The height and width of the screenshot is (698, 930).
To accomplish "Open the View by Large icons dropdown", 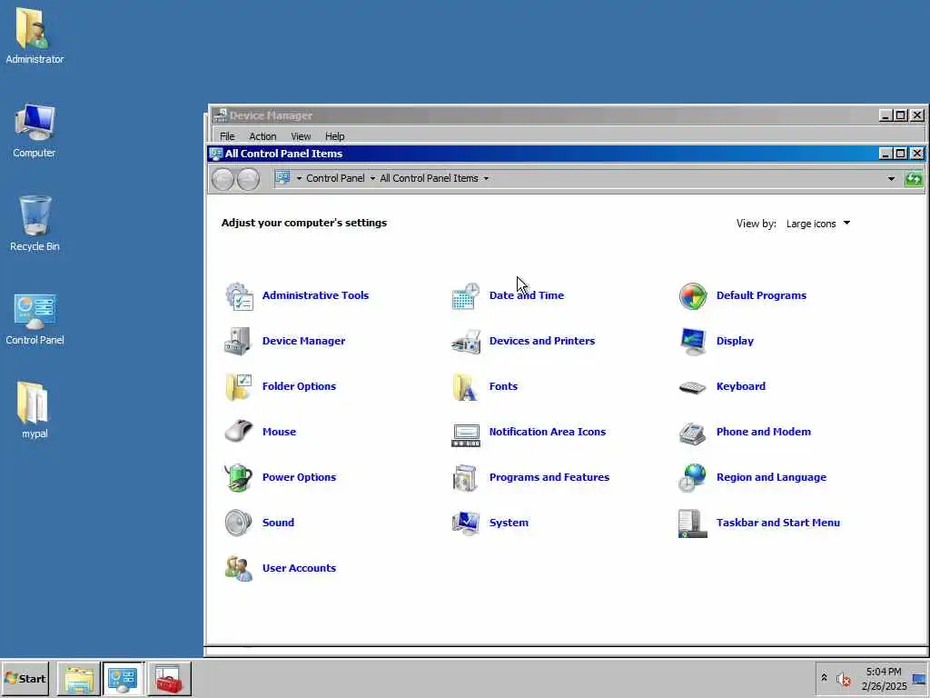I will click(818, 224).
